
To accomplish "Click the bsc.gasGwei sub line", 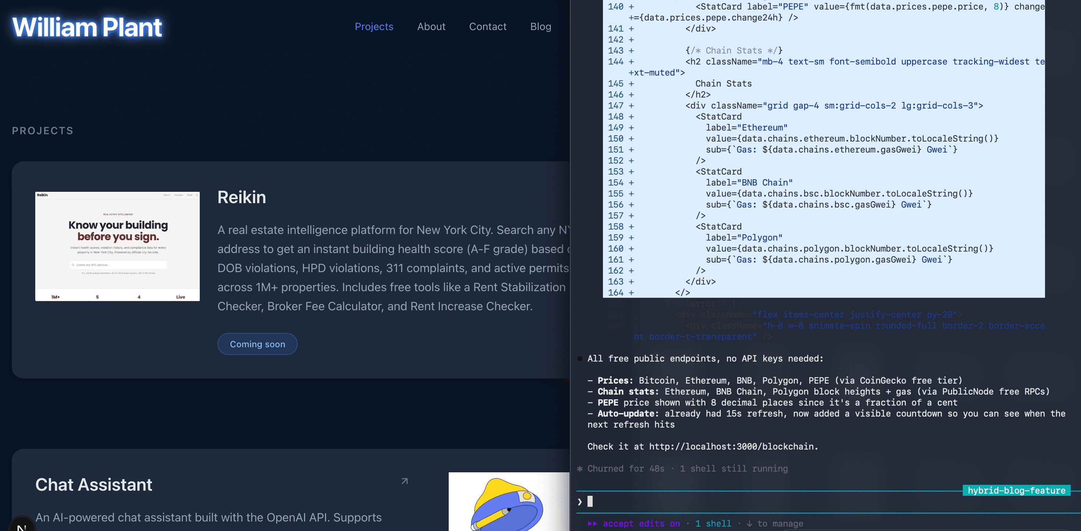I will 819,205.
